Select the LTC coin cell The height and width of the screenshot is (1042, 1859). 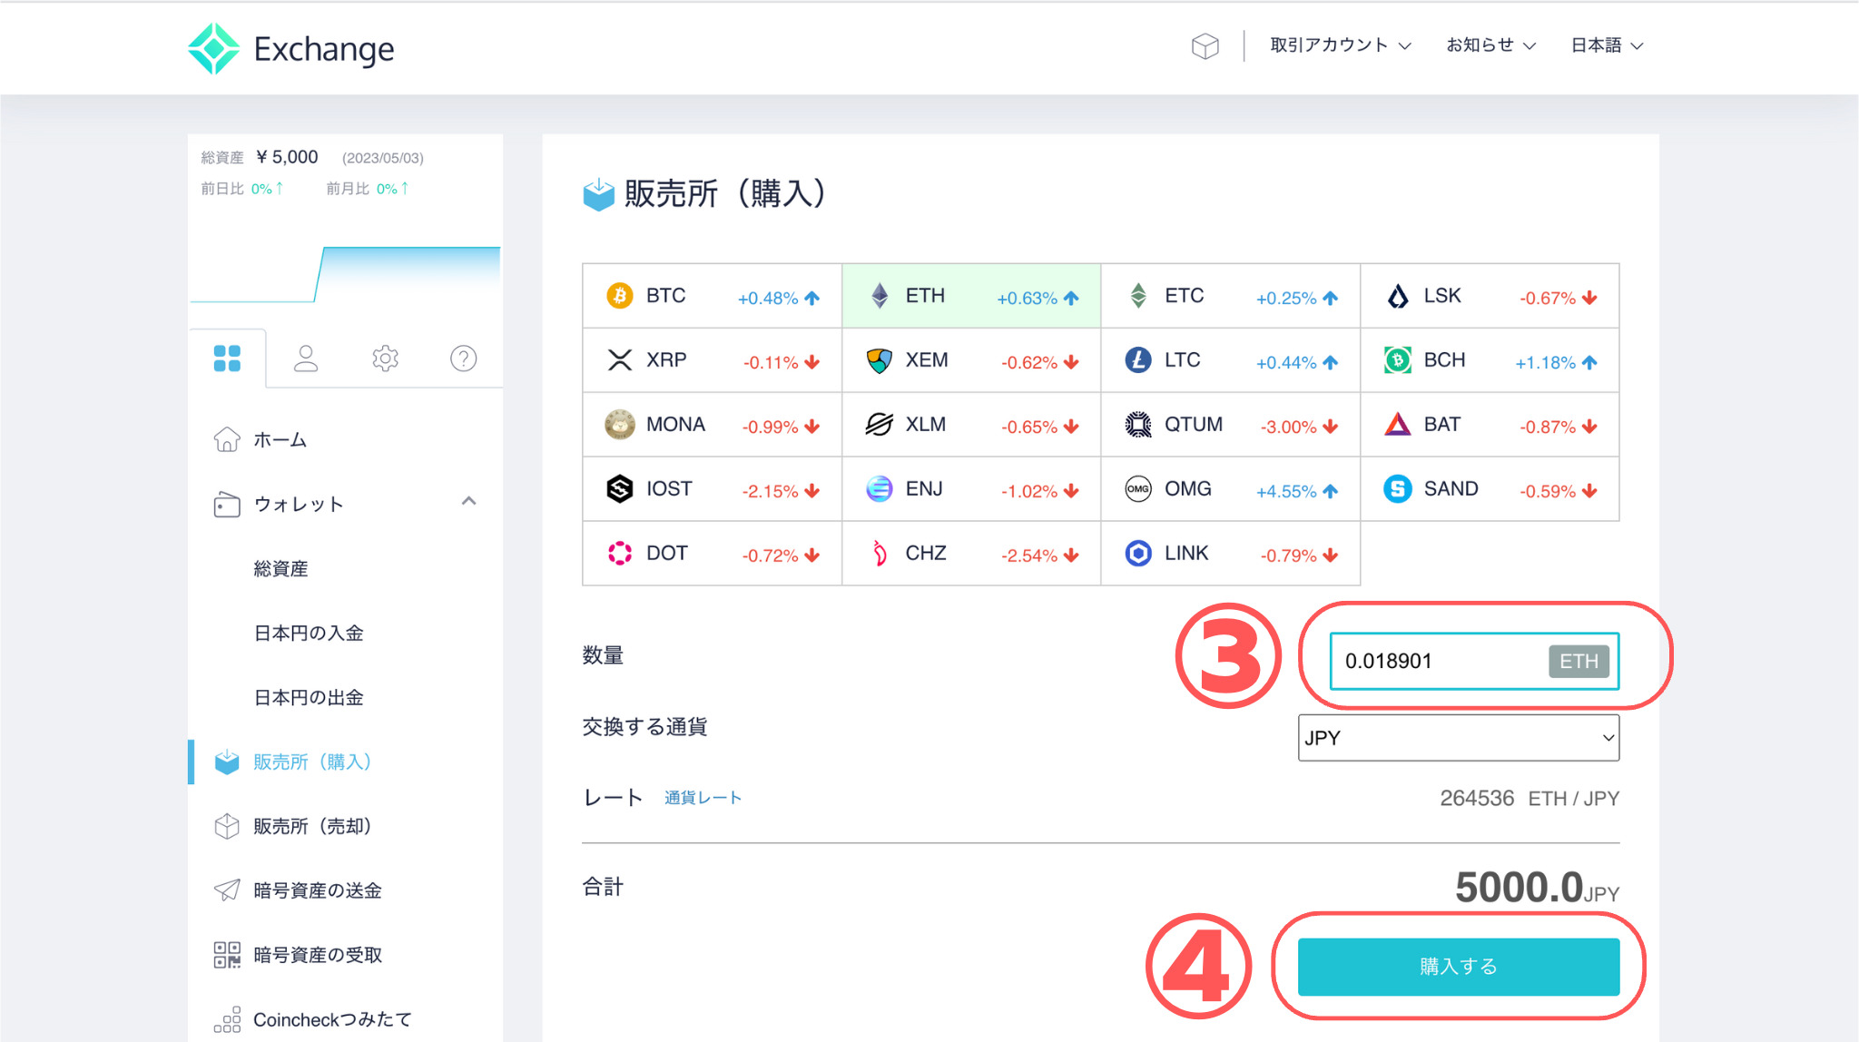click(1231, 360)
